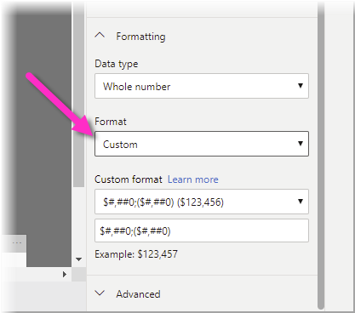
Task: Click the down arrow of the left vertical scrollbar
Action: (x=78, y=259)
